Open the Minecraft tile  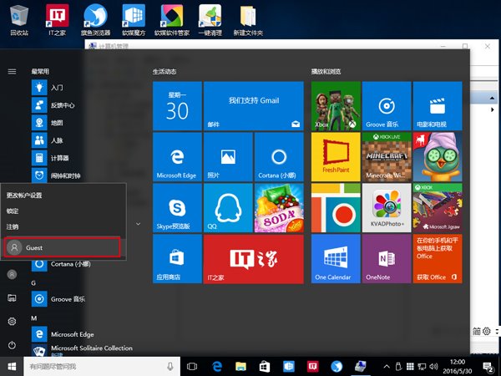[x=385, y=156]
